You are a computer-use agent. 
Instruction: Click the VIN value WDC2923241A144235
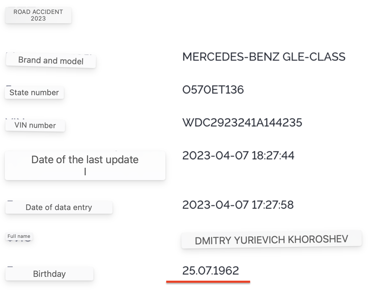242,123
